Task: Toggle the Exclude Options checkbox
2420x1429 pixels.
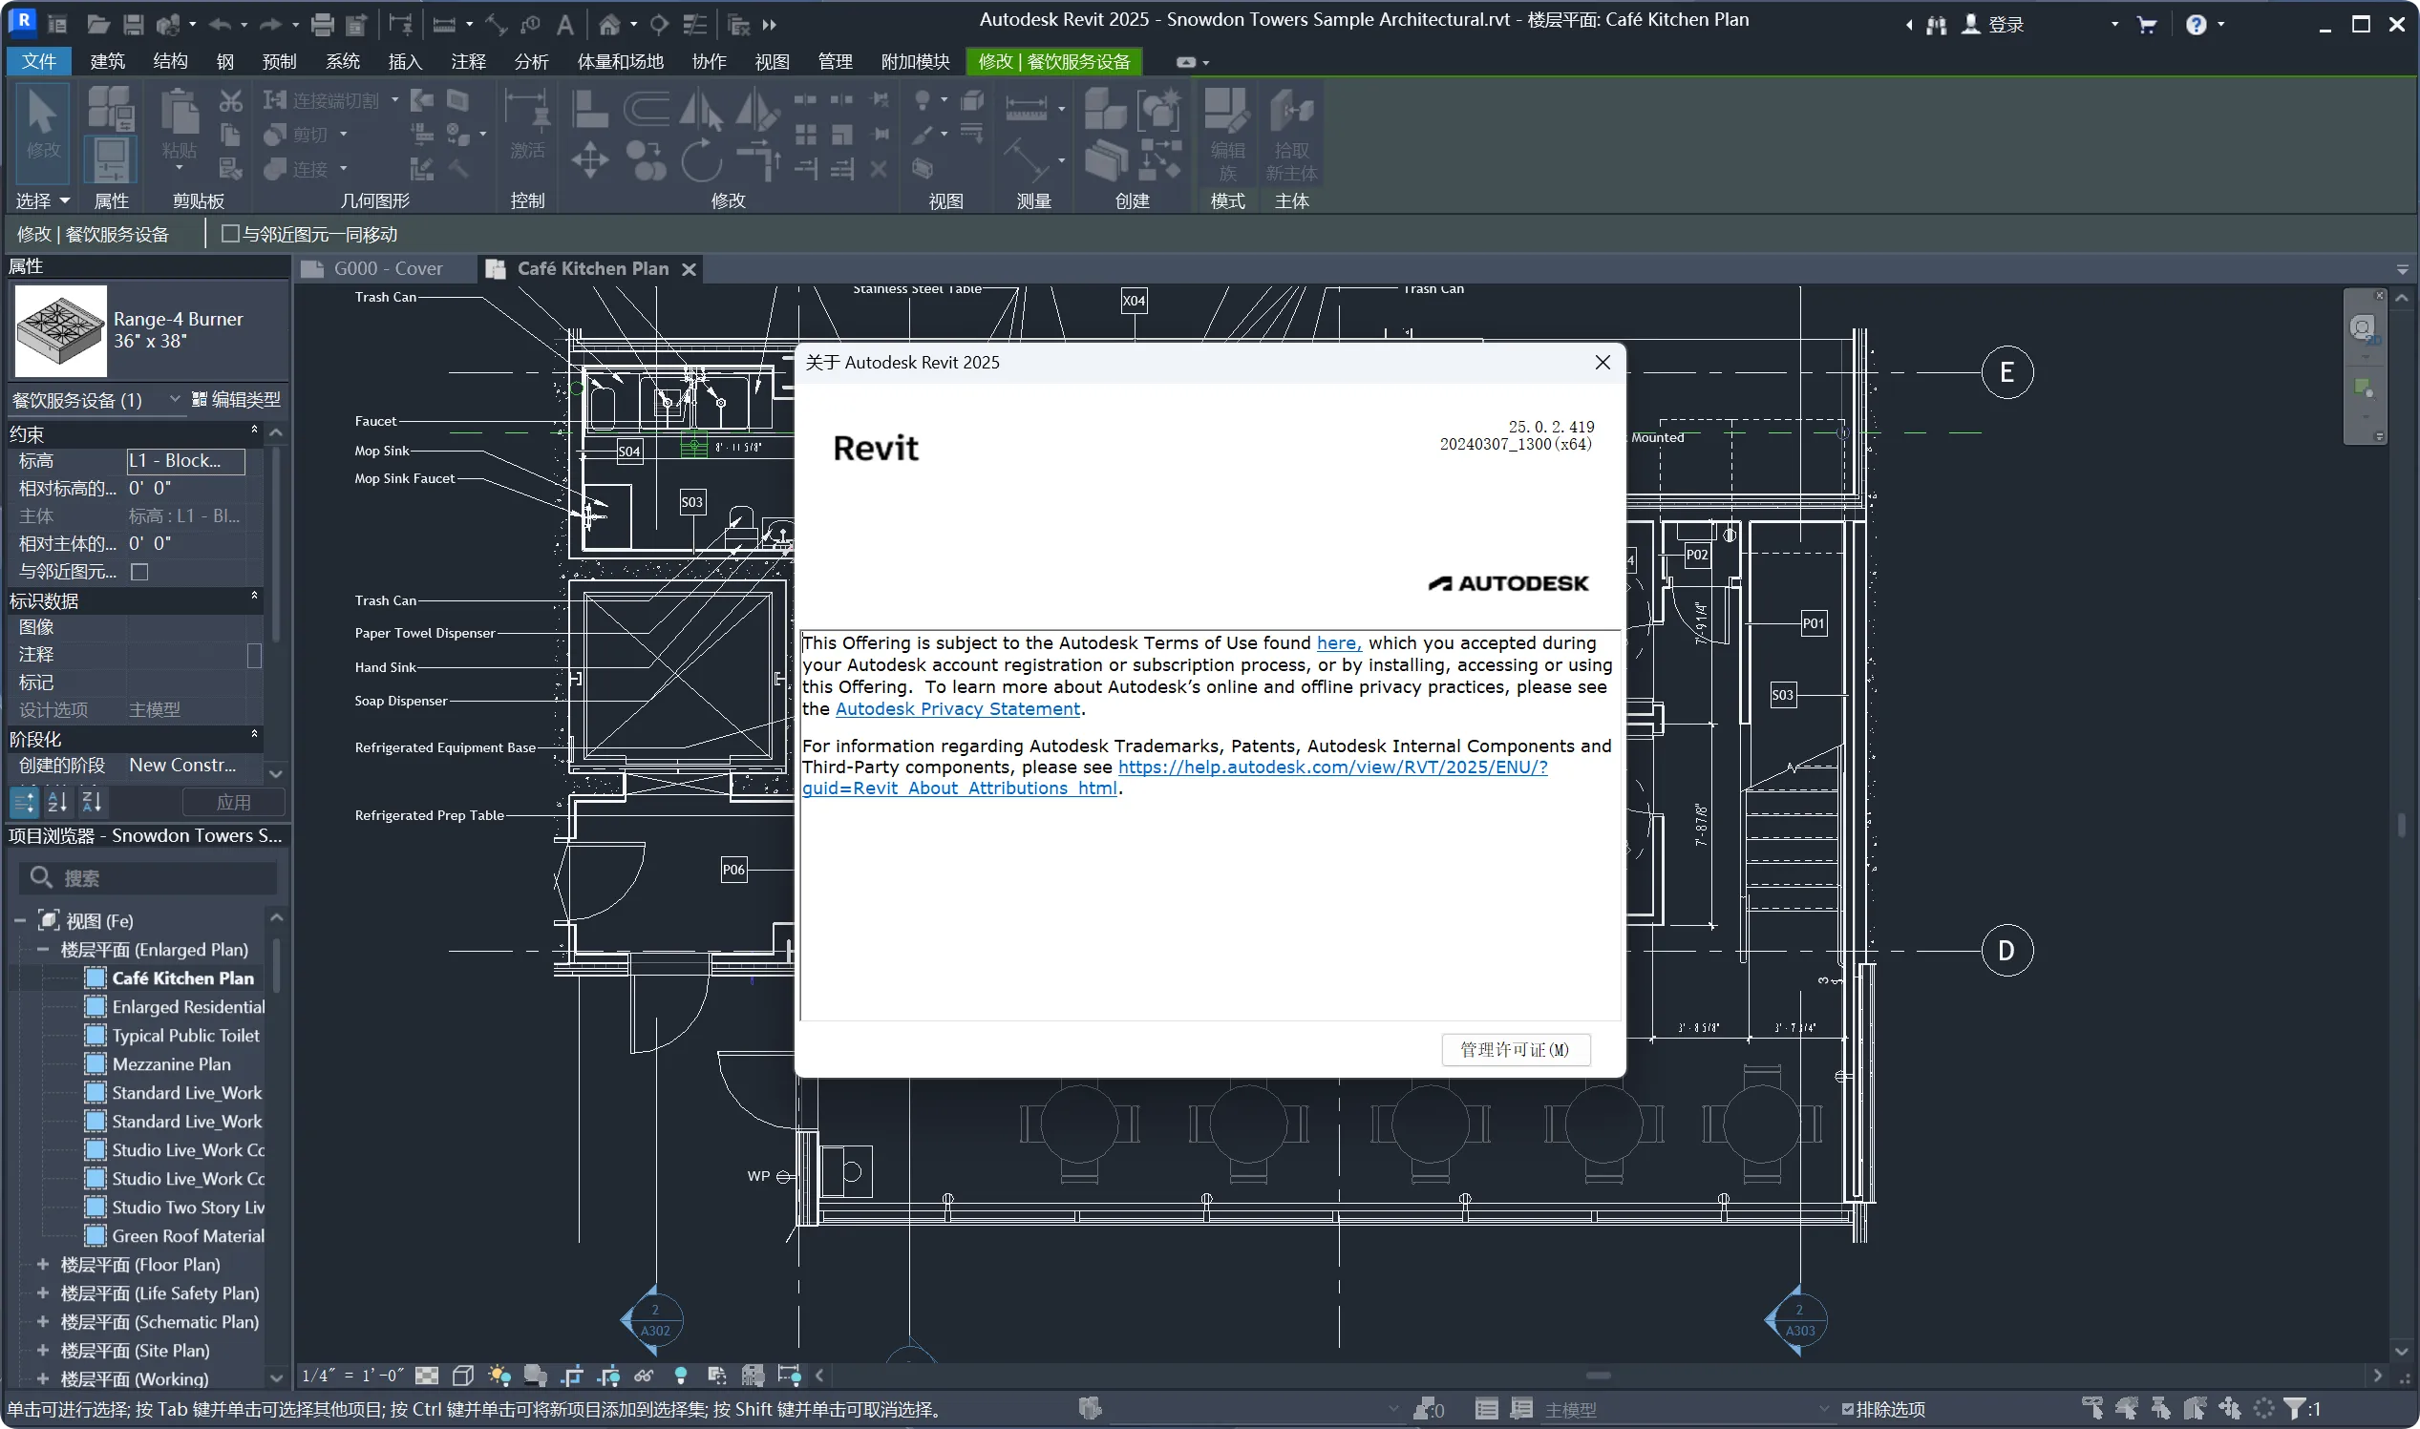Action: point(1848,1410)
